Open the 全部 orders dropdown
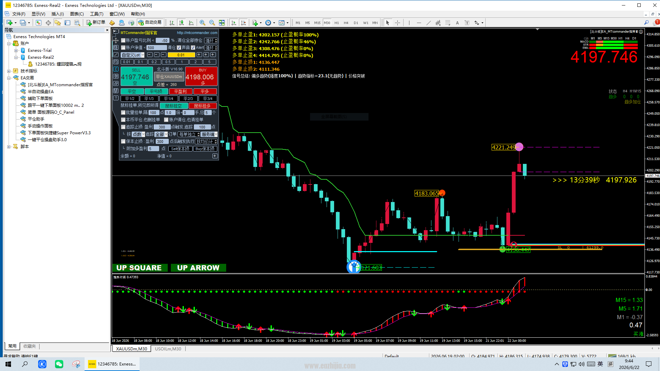The image size is (660, 371). coord(161,134)
